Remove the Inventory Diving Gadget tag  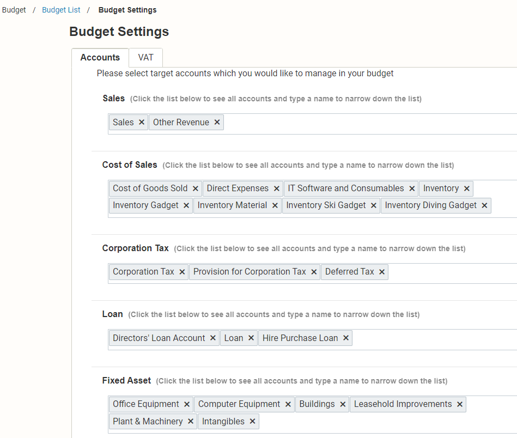click(484, 205)
